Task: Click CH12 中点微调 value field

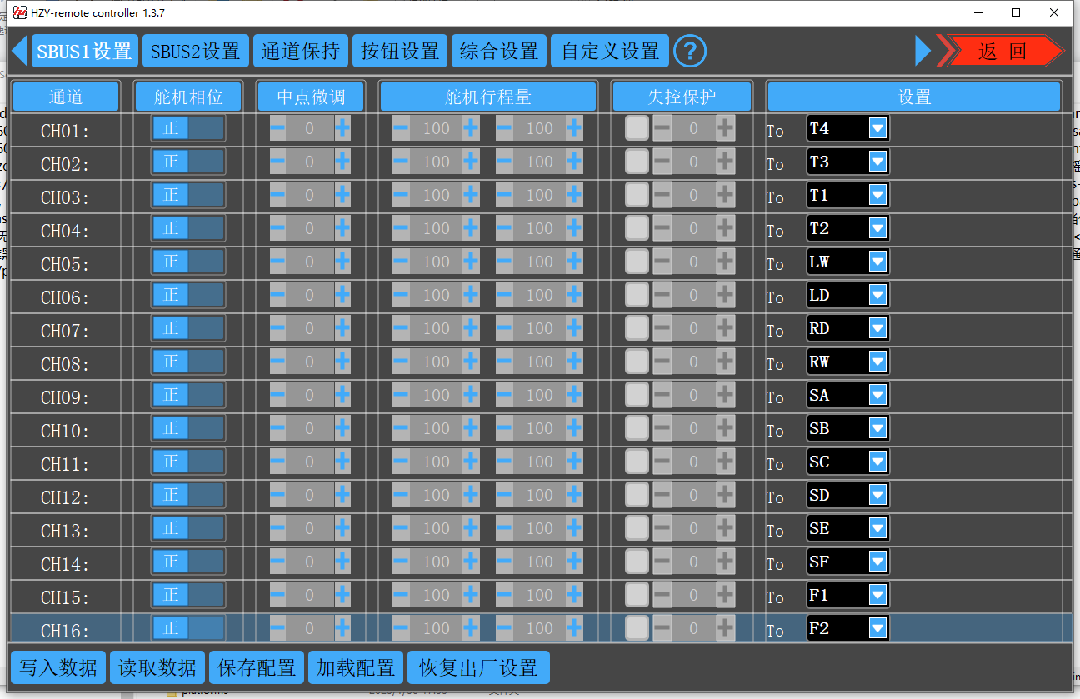Action: [x=309, y=495]
